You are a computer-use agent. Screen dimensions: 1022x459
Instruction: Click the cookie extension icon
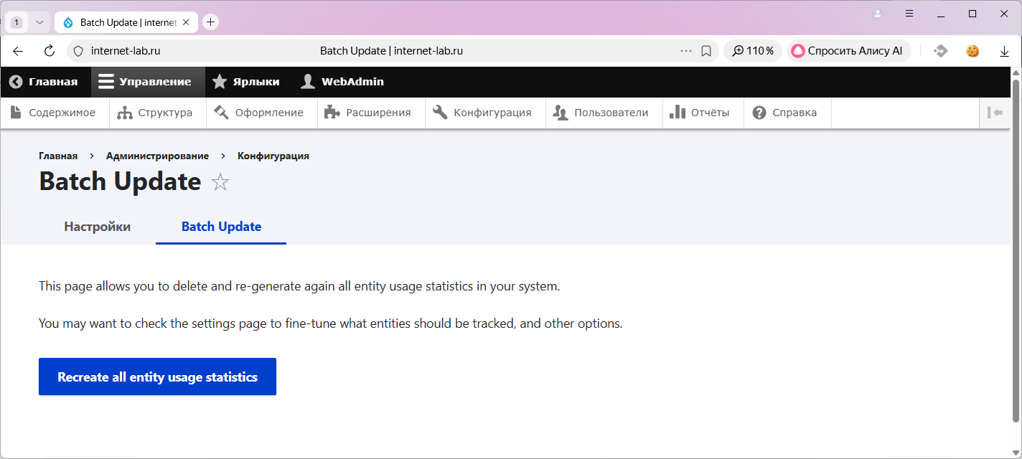point(972,51)
